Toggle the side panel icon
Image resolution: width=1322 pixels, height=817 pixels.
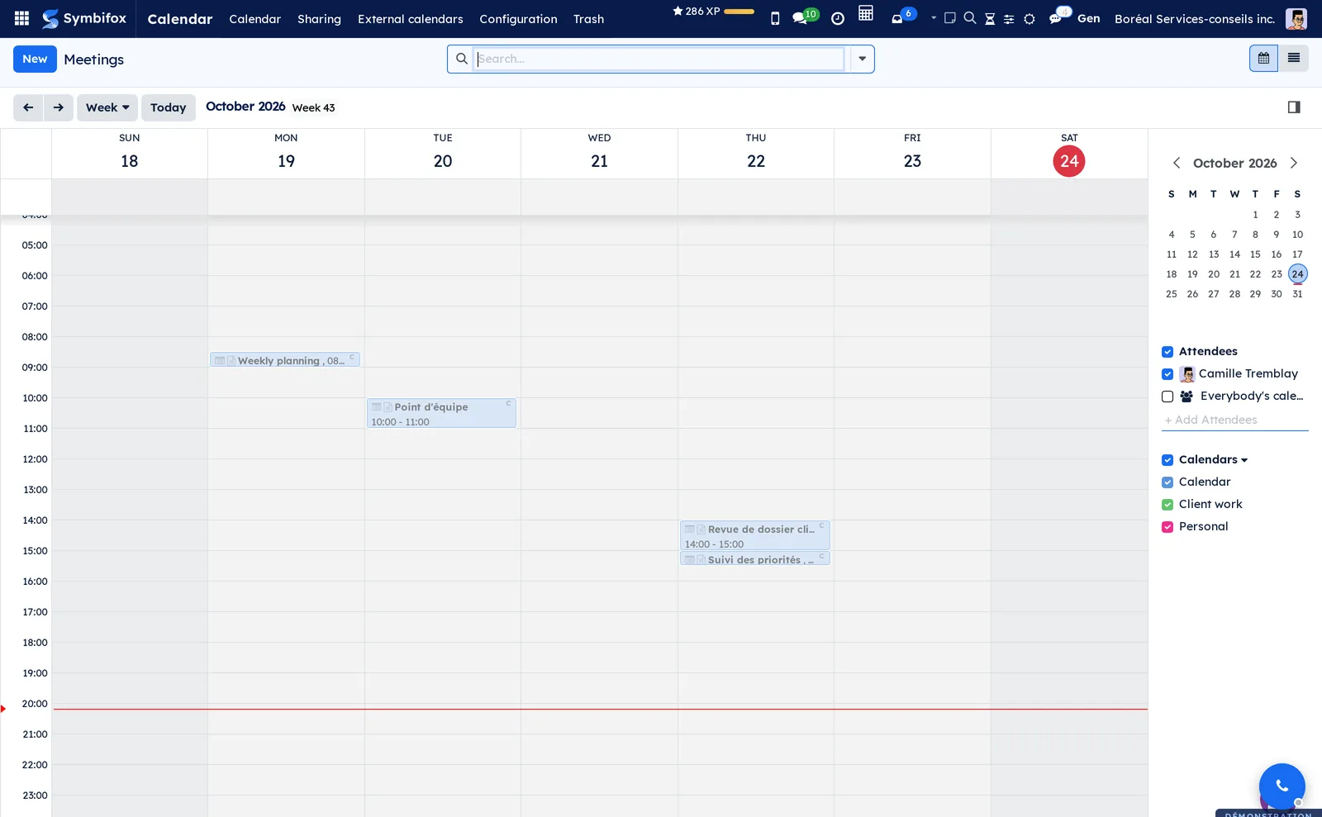click(1294, 107)
